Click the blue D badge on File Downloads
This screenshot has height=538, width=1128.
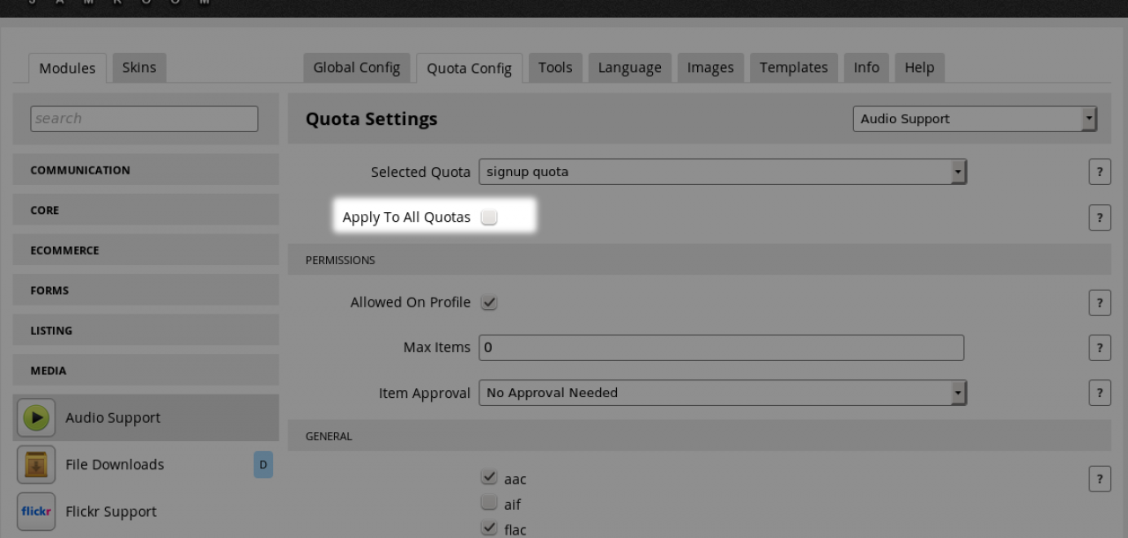coord(263,464)
